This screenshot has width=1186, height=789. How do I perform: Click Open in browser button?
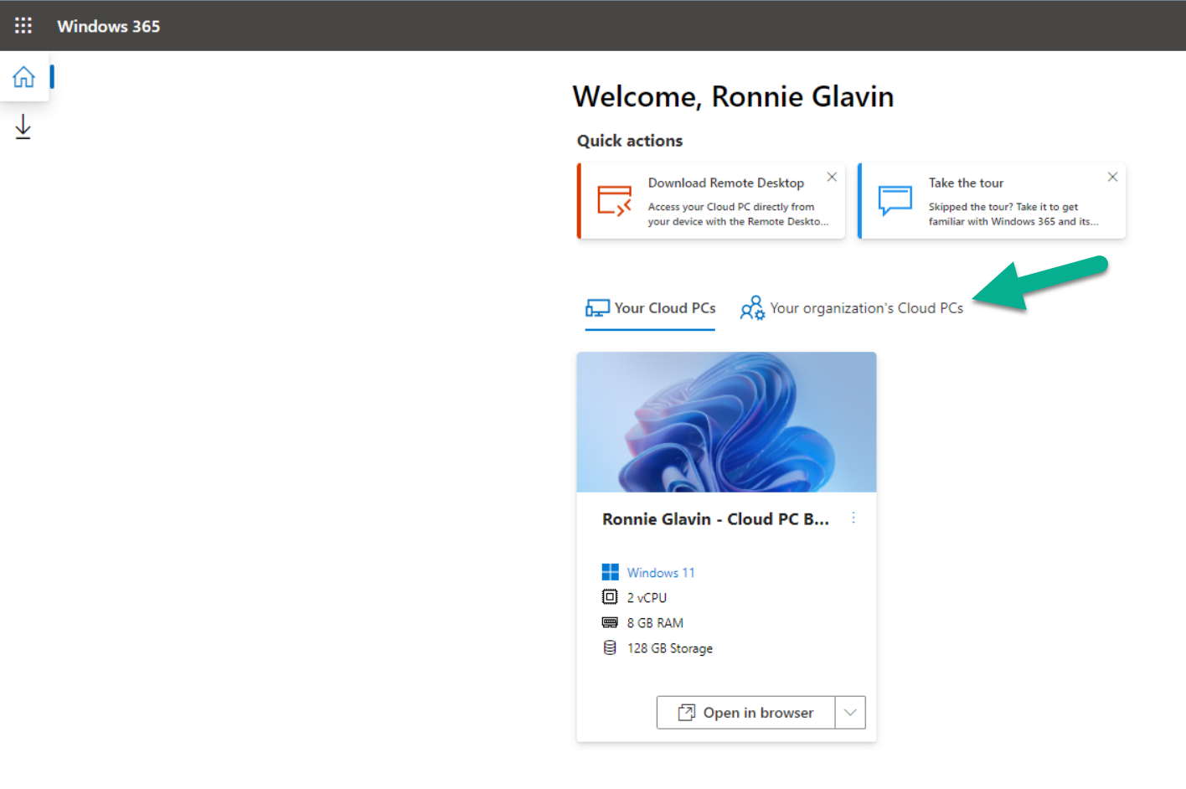click(745, 713)
